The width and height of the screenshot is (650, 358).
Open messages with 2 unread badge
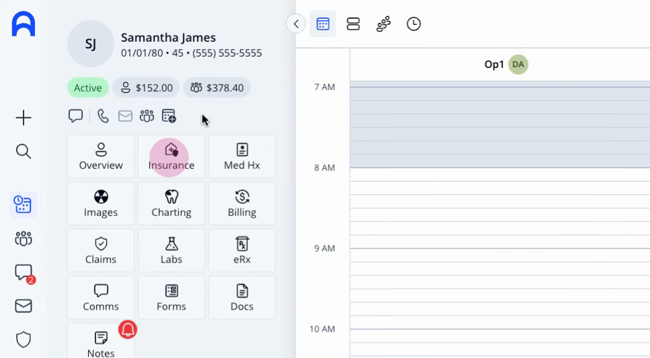tap(24, 273)
